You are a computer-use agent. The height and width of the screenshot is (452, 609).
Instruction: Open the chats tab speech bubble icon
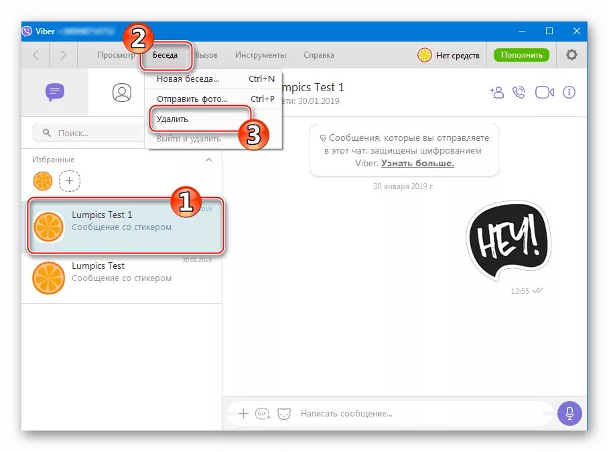click(x=55, y=93)
